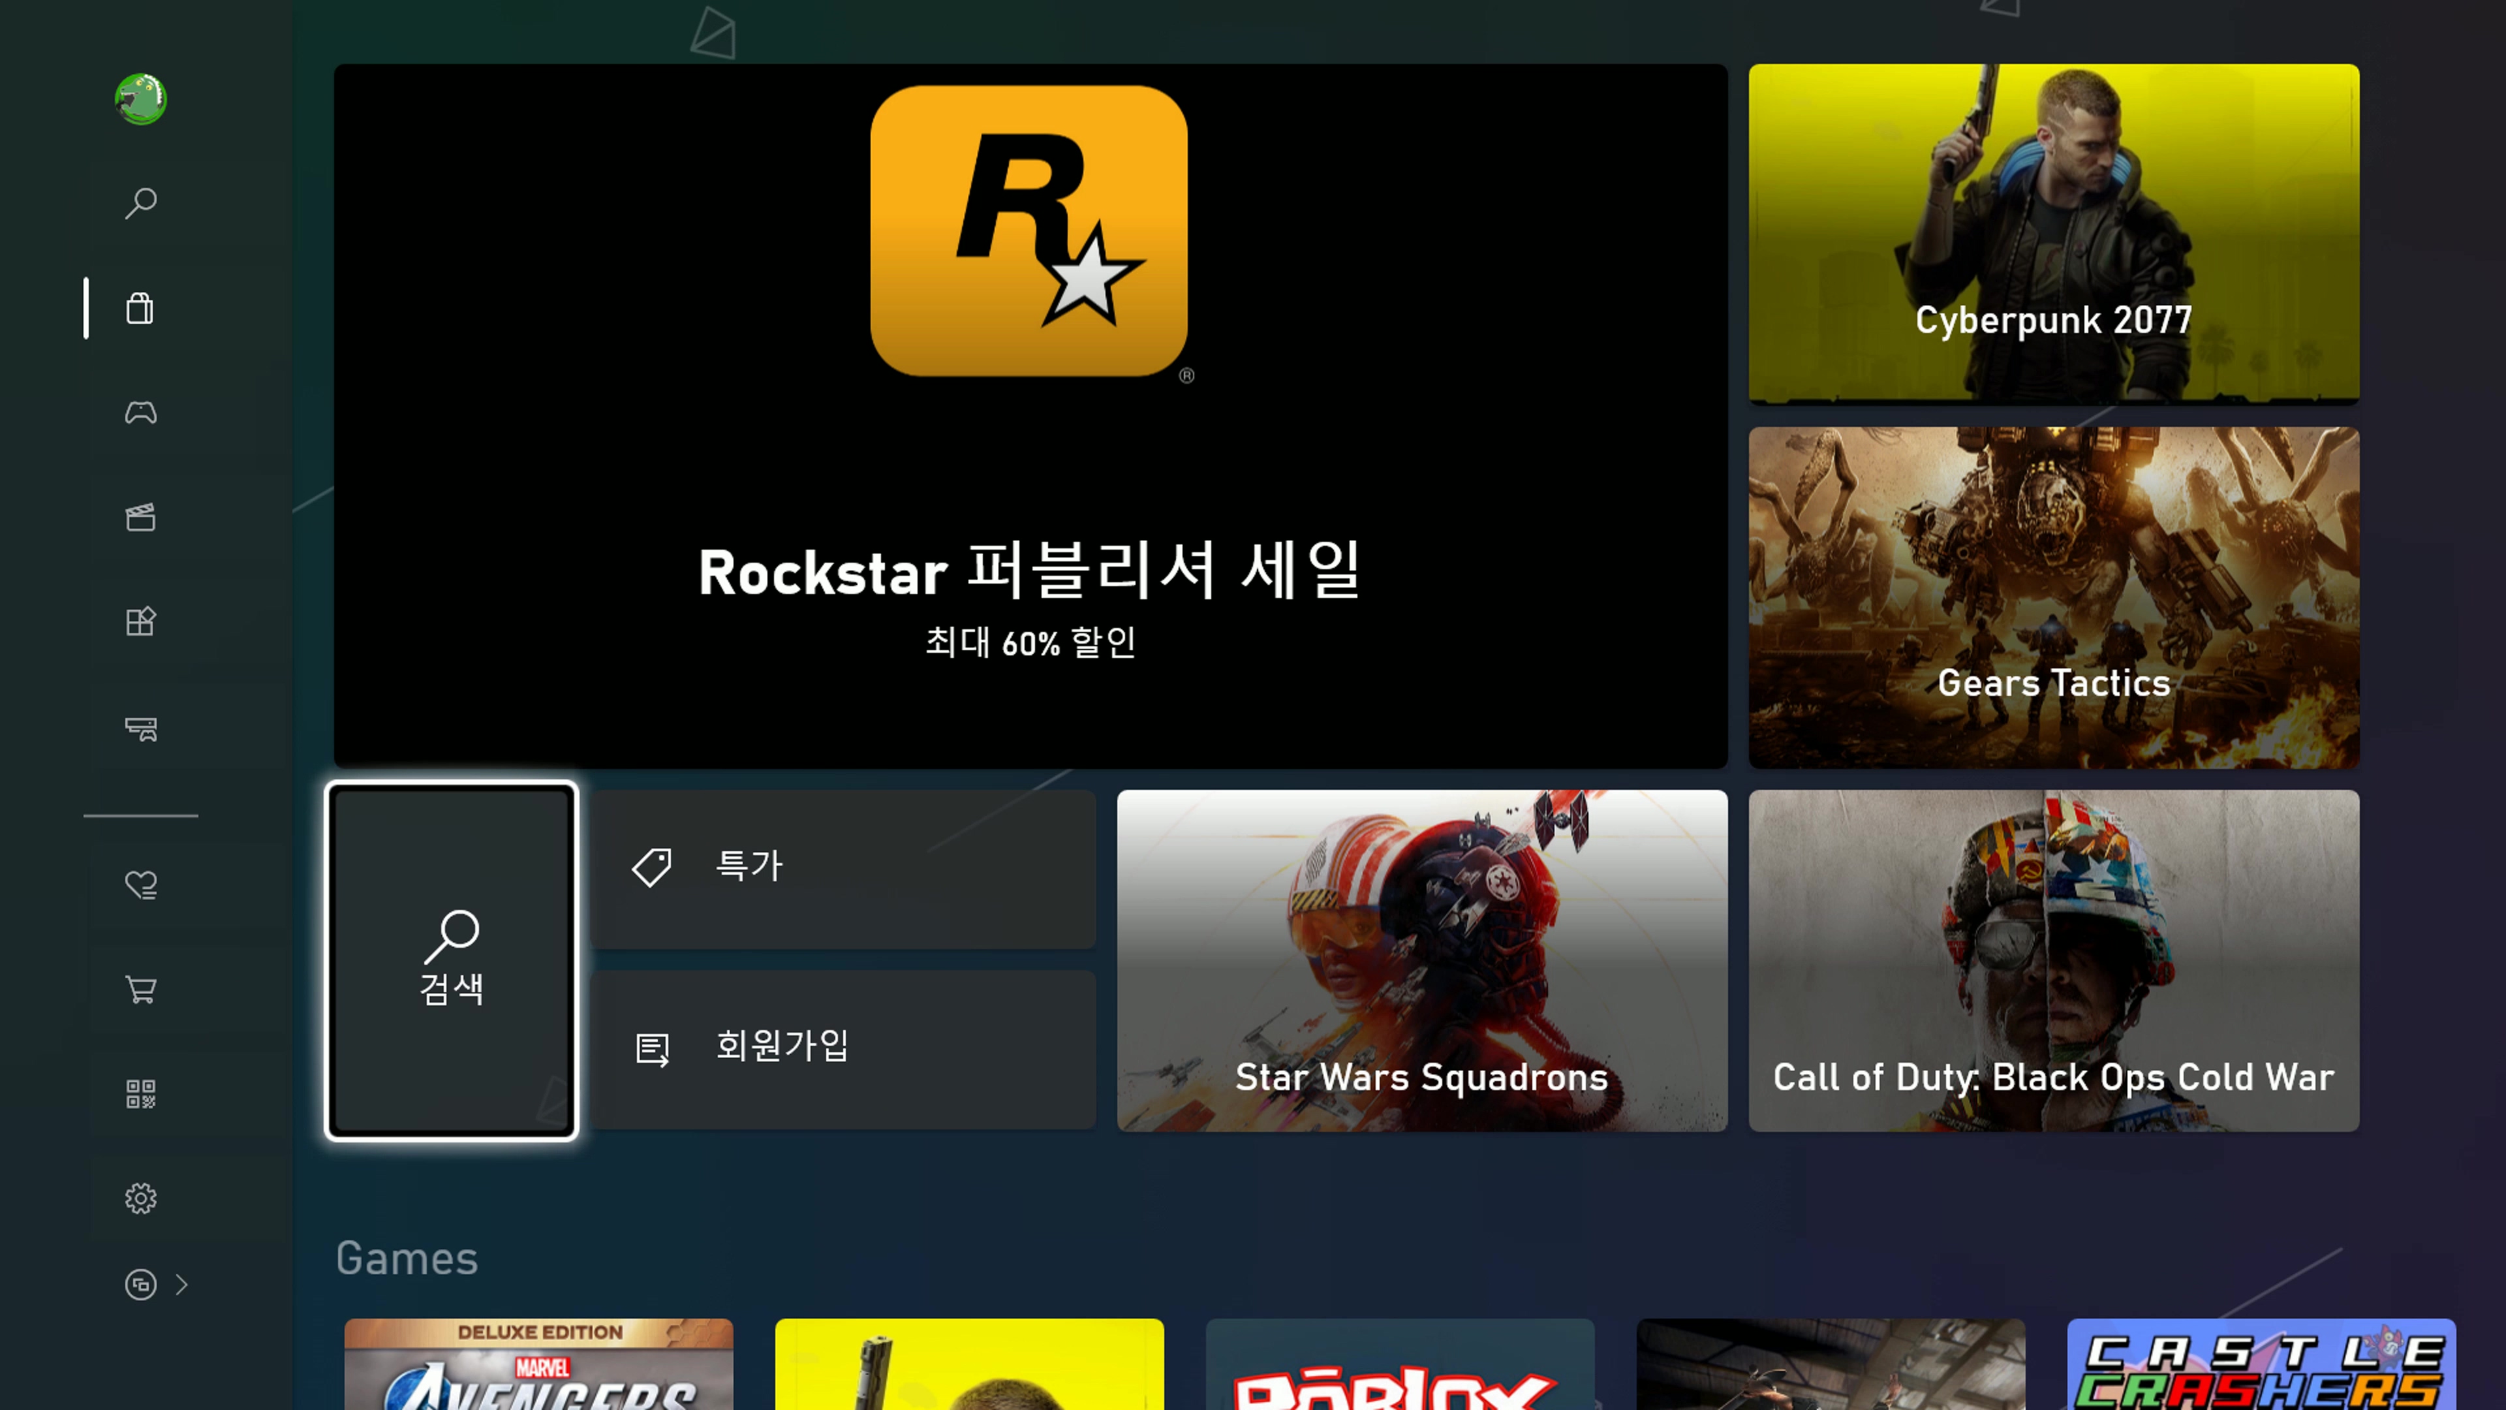The image size is (2506, 1410).
Task: Select the shopping bag Home icon
Action: coord(140,309)
